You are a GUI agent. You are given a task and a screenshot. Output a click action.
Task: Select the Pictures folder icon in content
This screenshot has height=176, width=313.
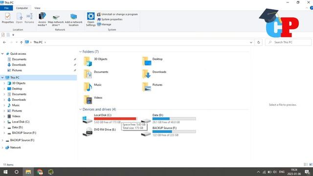tap(147, 87)
